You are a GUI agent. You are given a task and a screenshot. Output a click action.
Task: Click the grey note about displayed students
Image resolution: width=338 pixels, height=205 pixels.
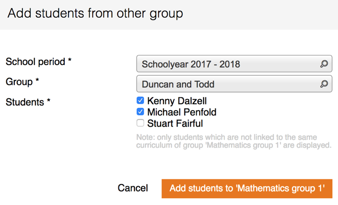tap(233, 142)
